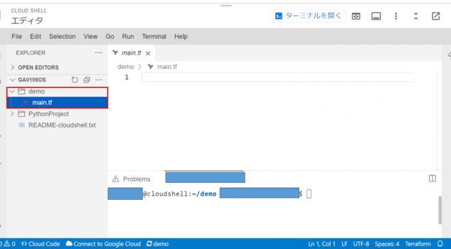
Task: Click Connect to Google Cloud in the status bar
Action: click(103, 244)
